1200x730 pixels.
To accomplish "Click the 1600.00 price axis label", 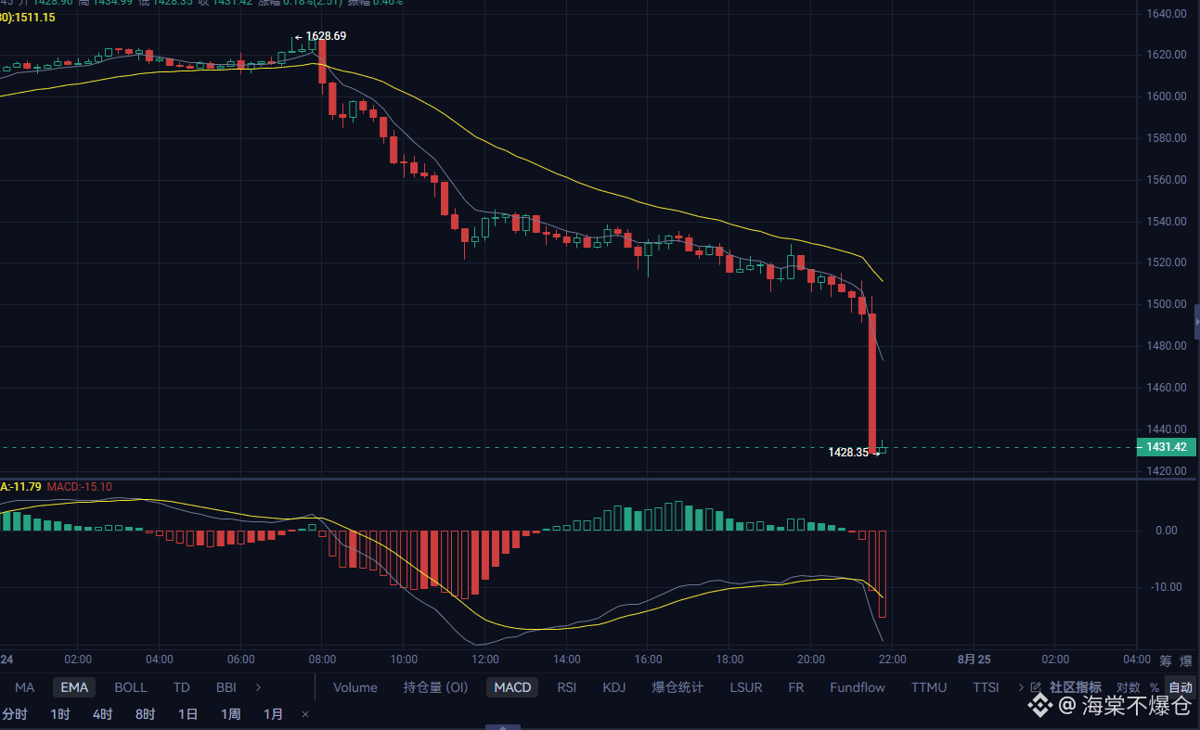I will click(1166, 96).
